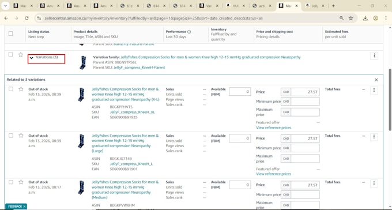392x210 pixels.
Task: Open Large sock product thumbnail
Action: click(x=81, y=141)
